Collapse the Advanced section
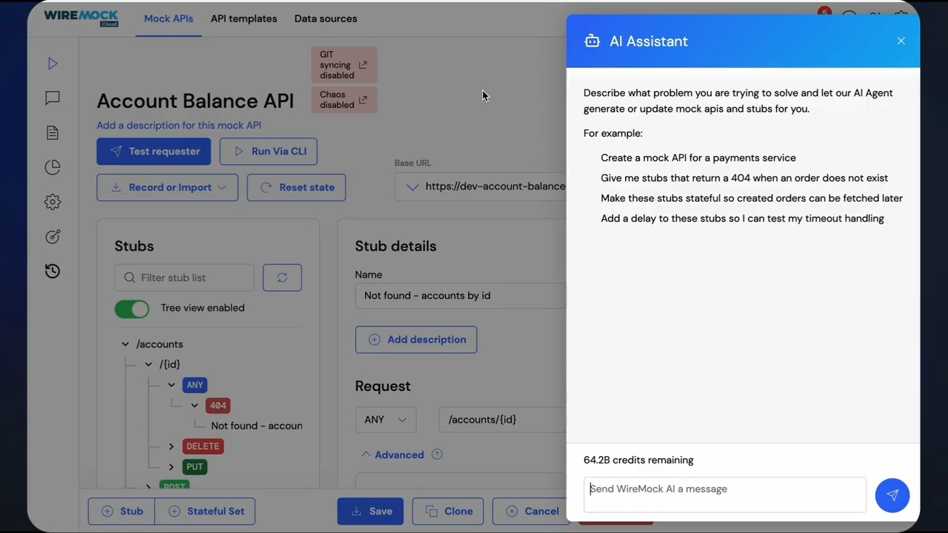This screenshot has width=948, height=533. click(x=393, y=455)
